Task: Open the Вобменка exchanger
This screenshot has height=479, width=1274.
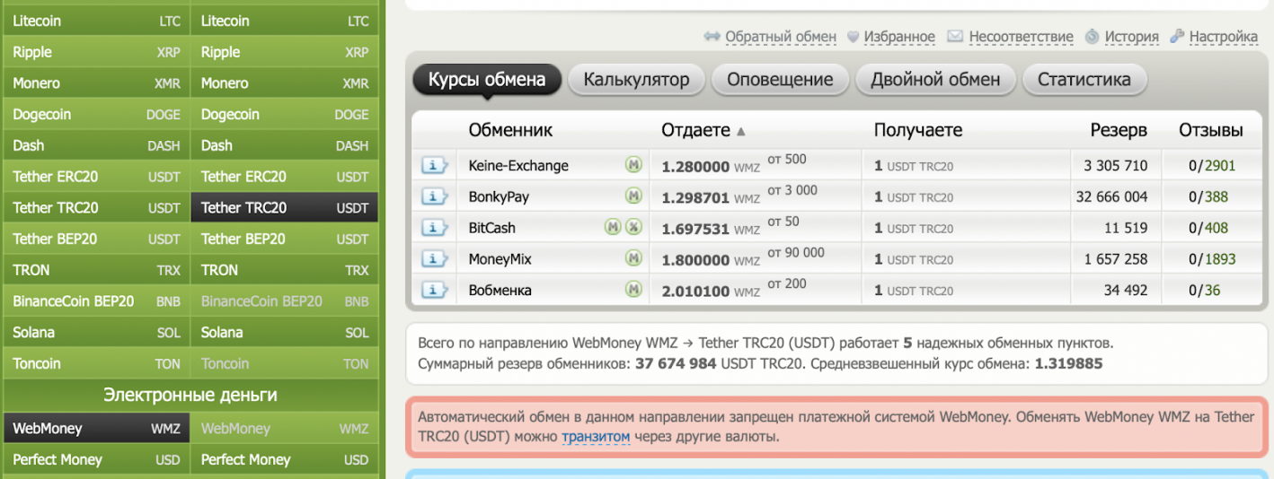Action: [500, 290]
